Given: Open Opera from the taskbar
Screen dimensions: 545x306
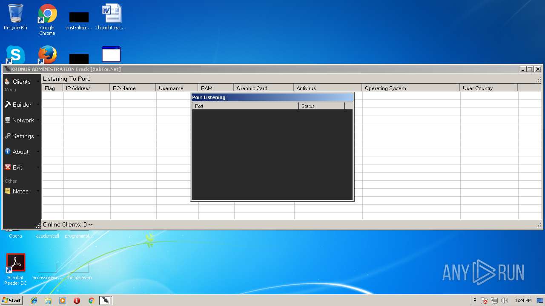Looking at the screenshot, I should [x=77, y=300].
